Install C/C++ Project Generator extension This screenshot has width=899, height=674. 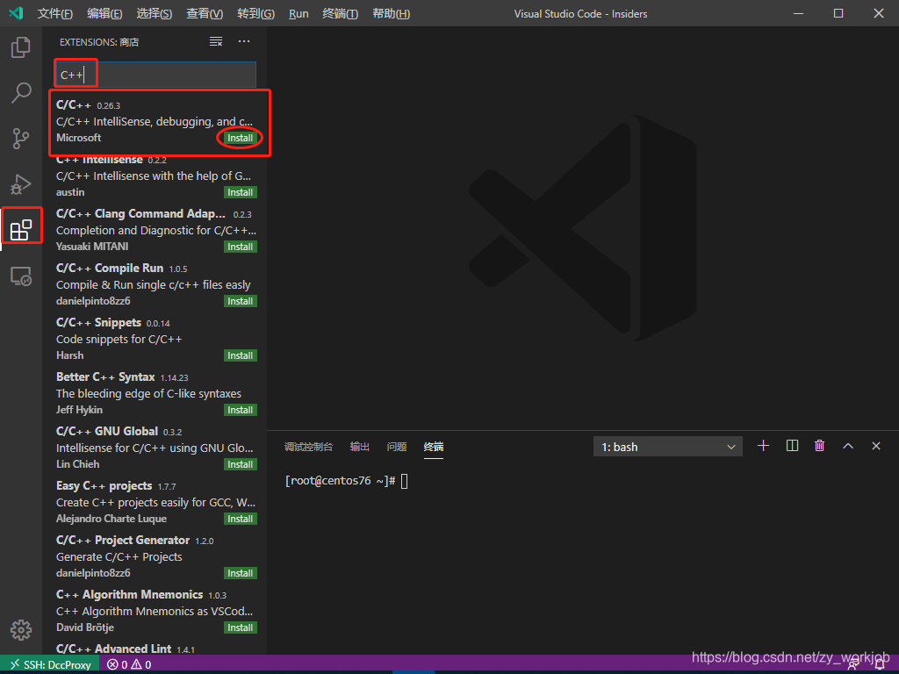[240, 574]
